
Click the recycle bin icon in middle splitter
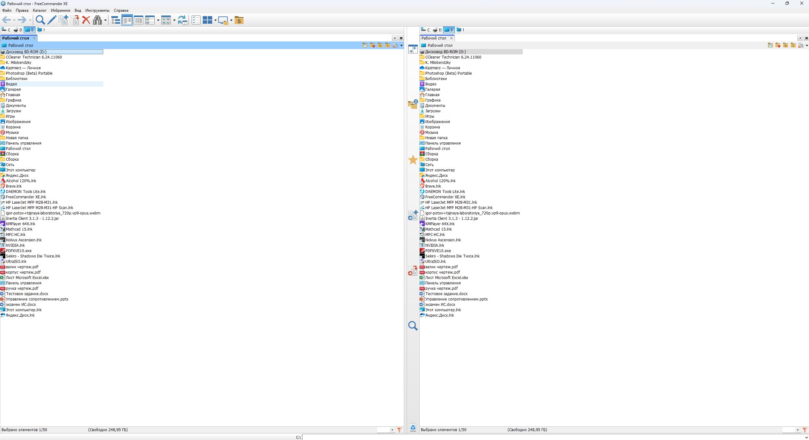point(413,428)
